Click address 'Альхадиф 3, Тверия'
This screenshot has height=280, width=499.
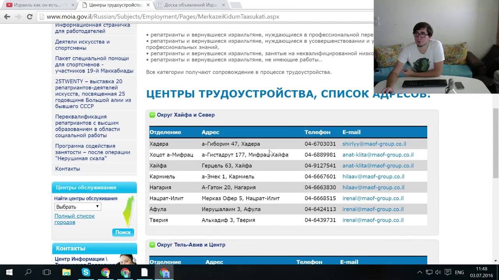(x=228, y=220)
